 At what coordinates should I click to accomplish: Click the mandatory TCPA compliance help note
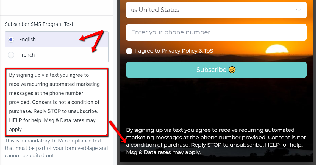point(56,148)
